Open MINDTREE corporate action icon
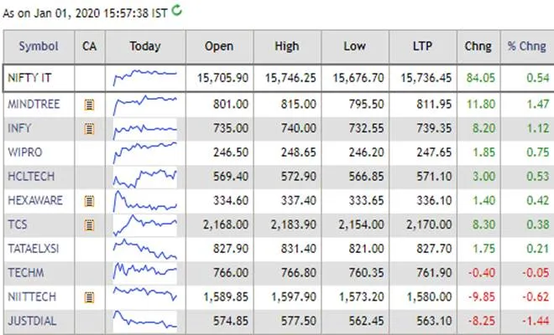This screenshot has width=554, height=335. click(x=89, y=106)
